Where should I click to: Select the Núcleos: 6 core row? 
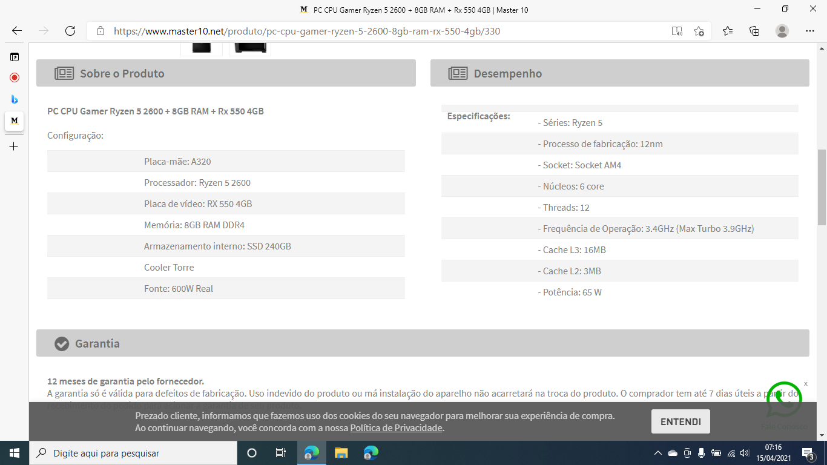619,186
